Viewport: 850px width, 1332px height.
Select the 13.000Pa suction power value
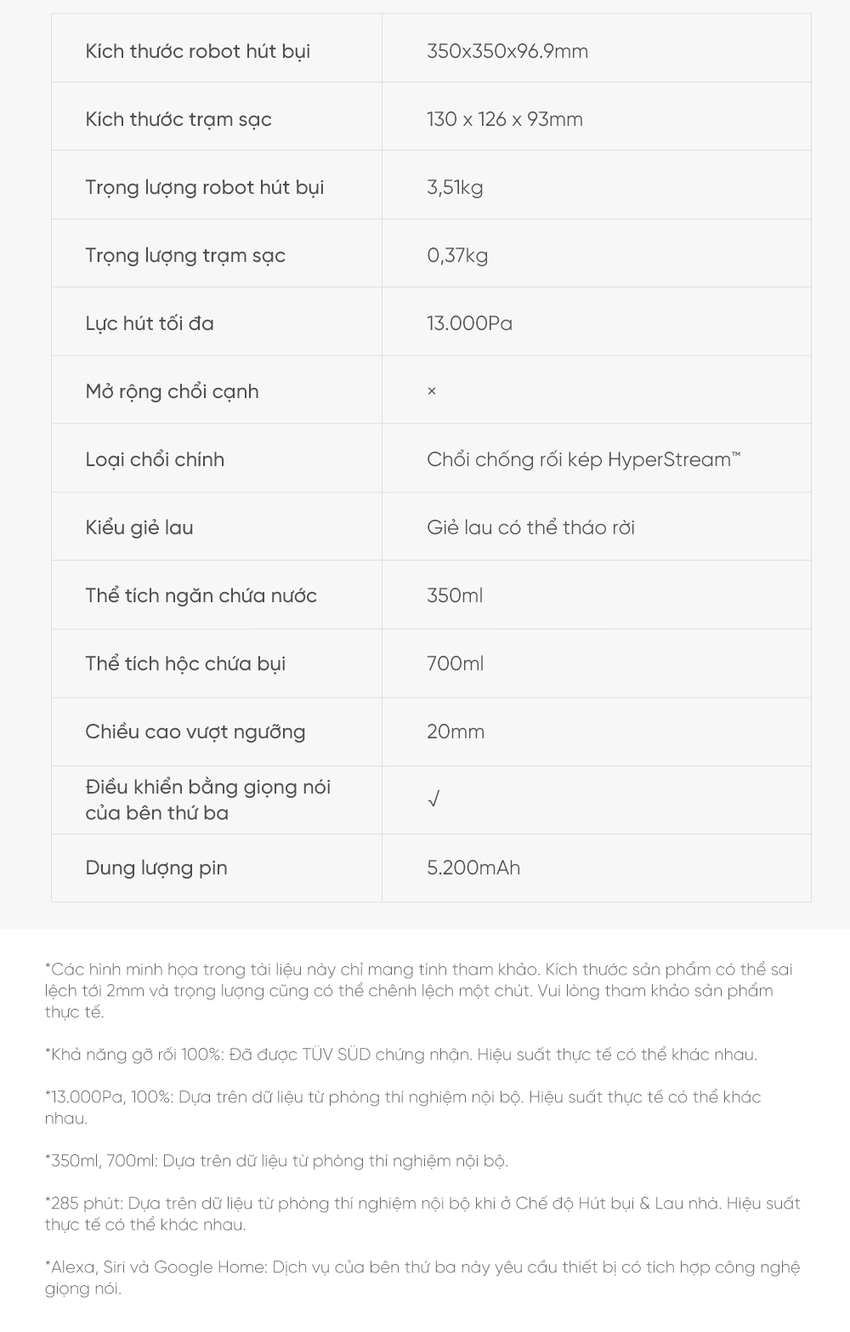[469, 323]
